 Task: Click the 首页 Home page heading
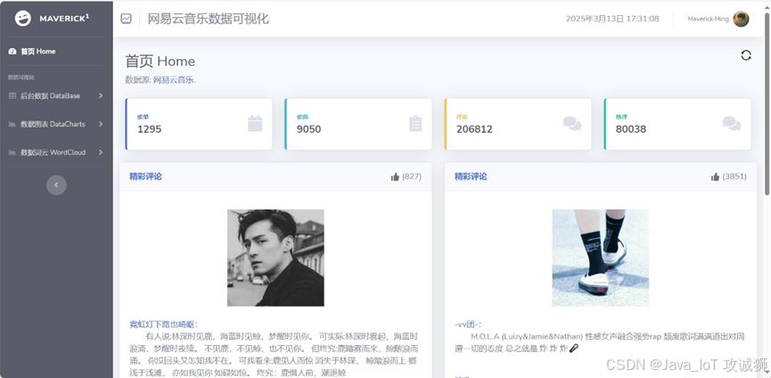coord(160,62)
